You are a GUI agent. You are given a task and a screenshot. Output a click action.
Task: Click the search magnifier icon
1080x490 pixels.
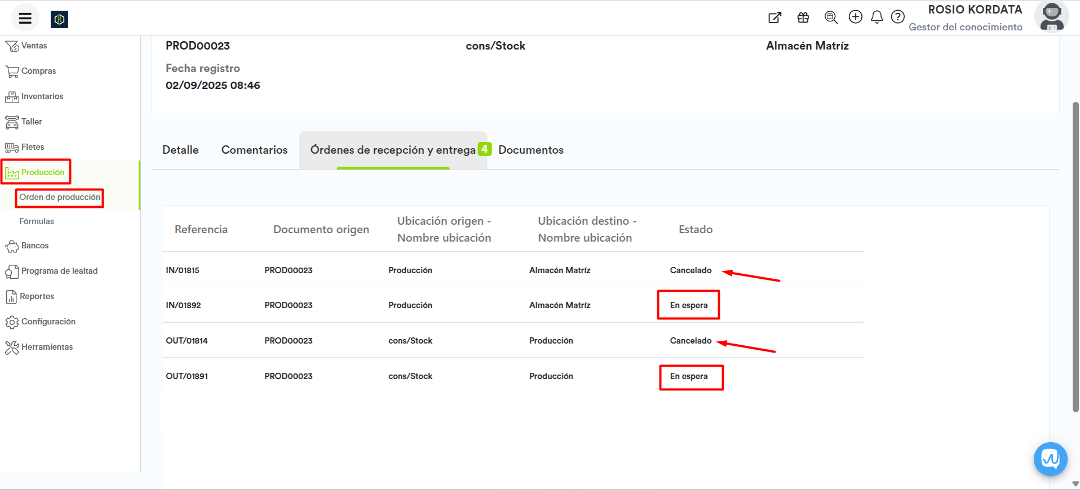[x=831, y=17]
